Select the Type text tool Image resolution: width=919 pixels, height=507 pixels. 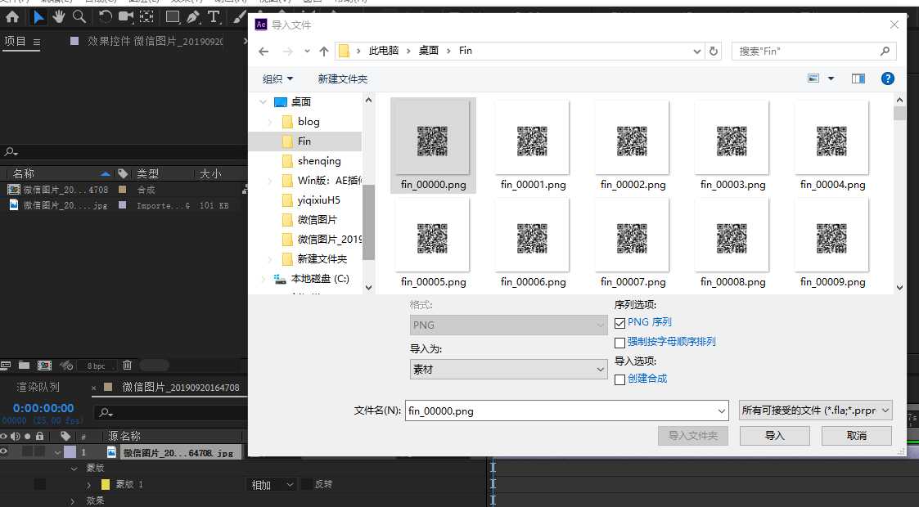pos(214,16)
